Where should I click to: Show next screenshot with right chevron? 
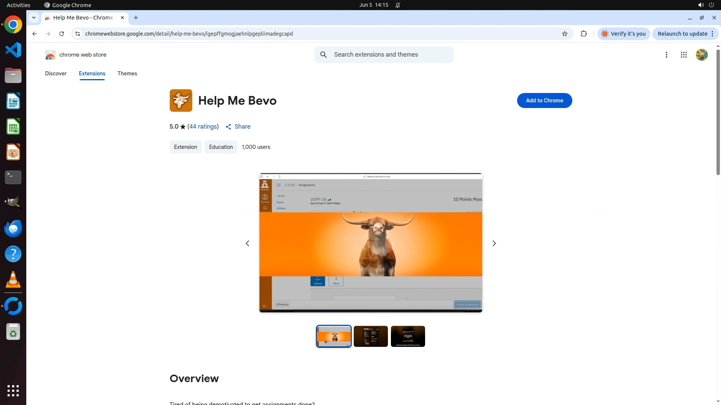(x=494, y=243)
